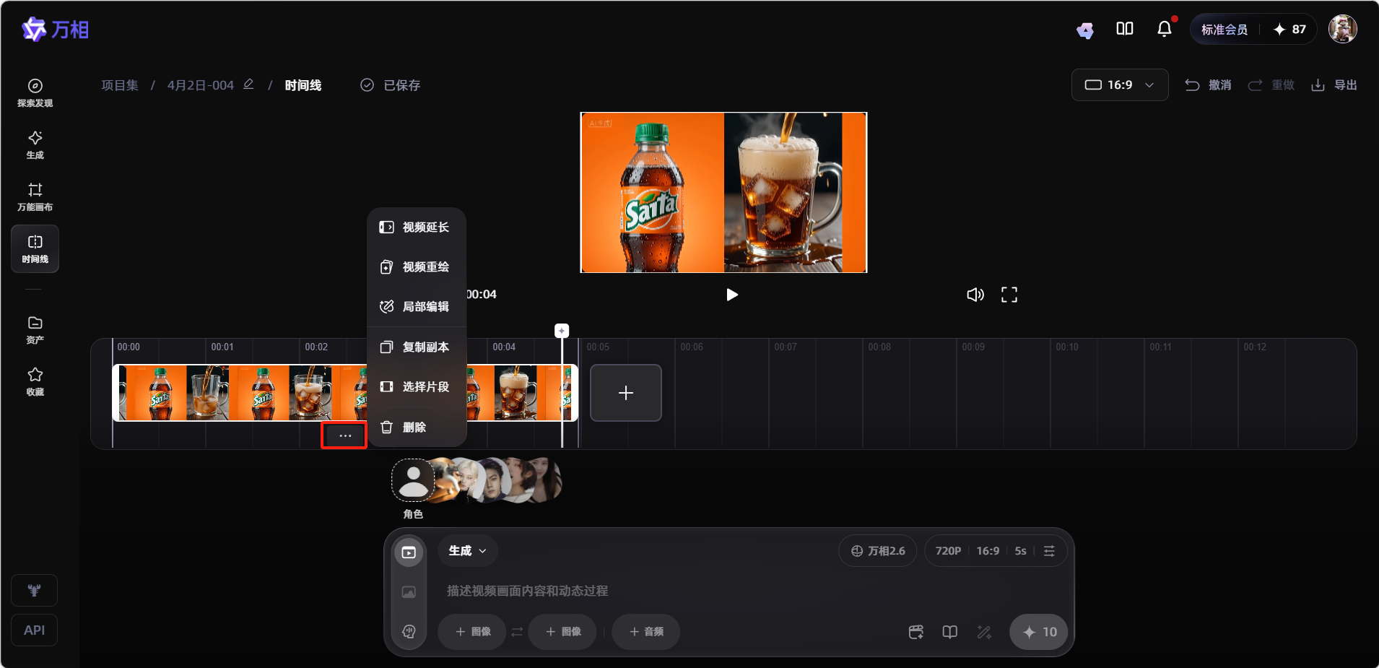Click the pencil icon to rename project
1379x668 pixels.
click(248, 84)
